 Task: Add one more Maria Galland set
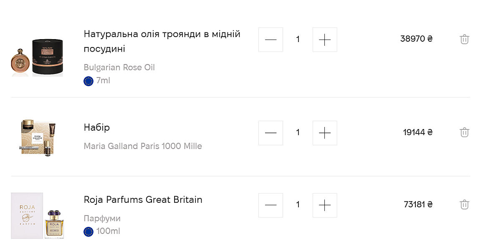click(324, 133)
